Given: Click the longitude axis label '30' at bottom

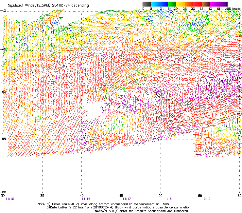Looking at the screenshot, I should (x=3, y=196).
